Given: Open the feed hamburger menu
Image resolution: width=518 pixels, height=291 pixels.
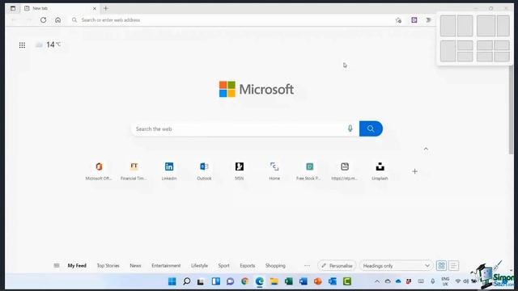Looking at the screenshot, I should point(57,266).
